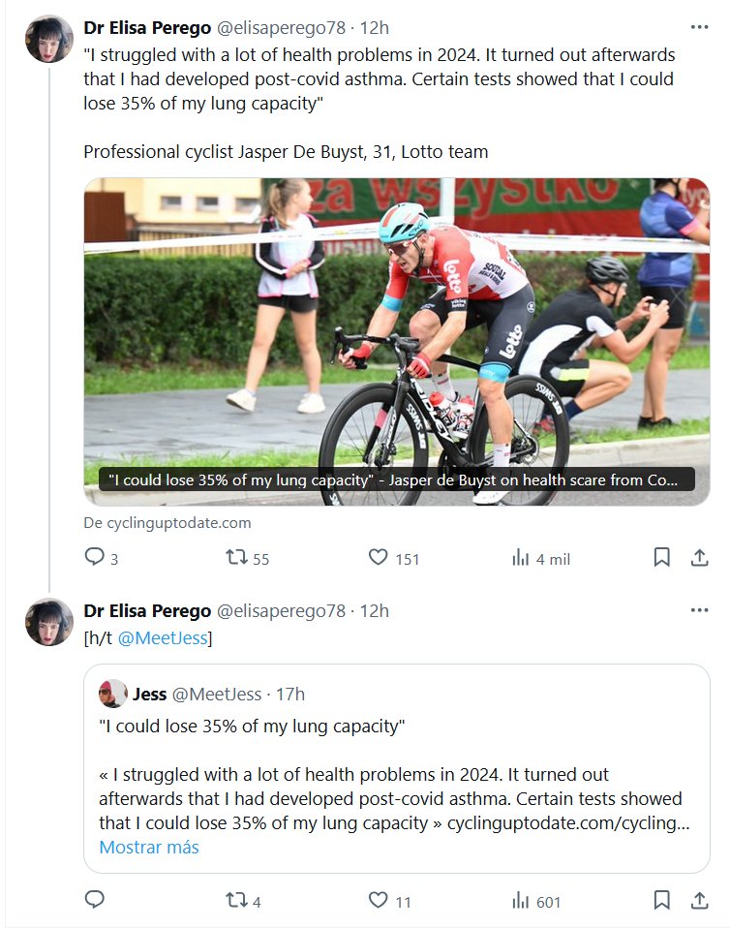Viewport: 730px width, 928px height.
Task: Open more options for the first tweet
Action: [699, 26]
